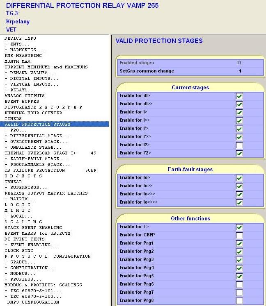266x306 pixels.
Task: Open CB FAILURE PROTECTION 50BF
Action: [50, 170]
